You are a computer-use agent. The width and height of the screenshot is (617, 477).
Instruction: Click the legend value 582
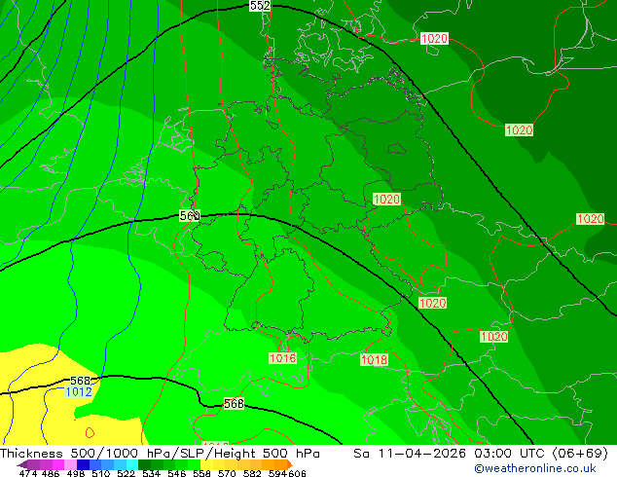(252, 473)
